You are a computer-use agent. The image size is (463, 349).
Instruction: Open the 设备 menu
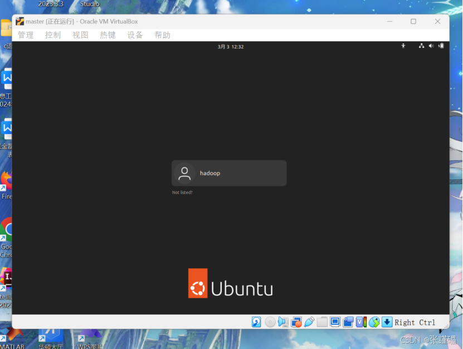(x=135, y=35)
